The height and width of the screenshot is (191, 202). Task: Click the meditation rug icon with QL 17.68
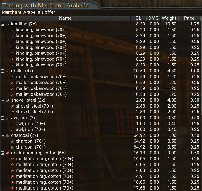[12, 188]
